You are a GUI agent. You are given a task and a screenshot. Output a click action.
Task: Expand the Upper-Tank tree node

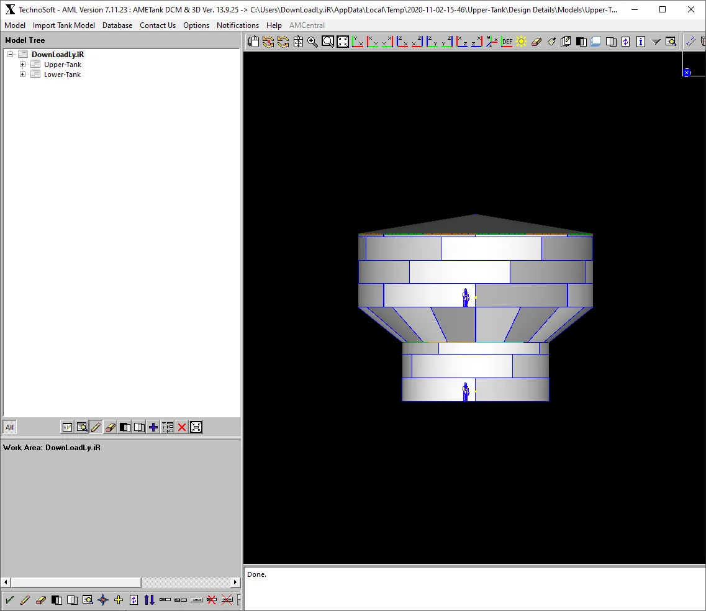[22, 65]
